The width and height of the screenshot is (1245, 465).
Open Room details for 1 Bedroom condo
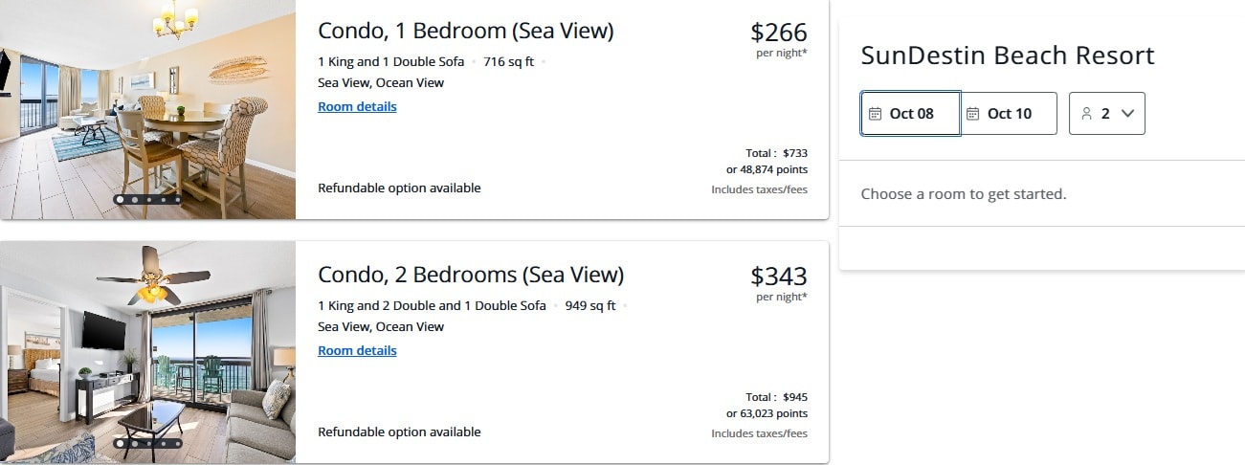(357, 106)
